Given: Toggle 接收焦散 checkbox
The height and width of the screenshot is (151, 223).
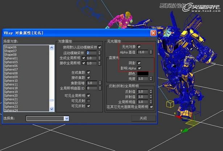Looking at the screenshot, I should [x=88, y=77].
